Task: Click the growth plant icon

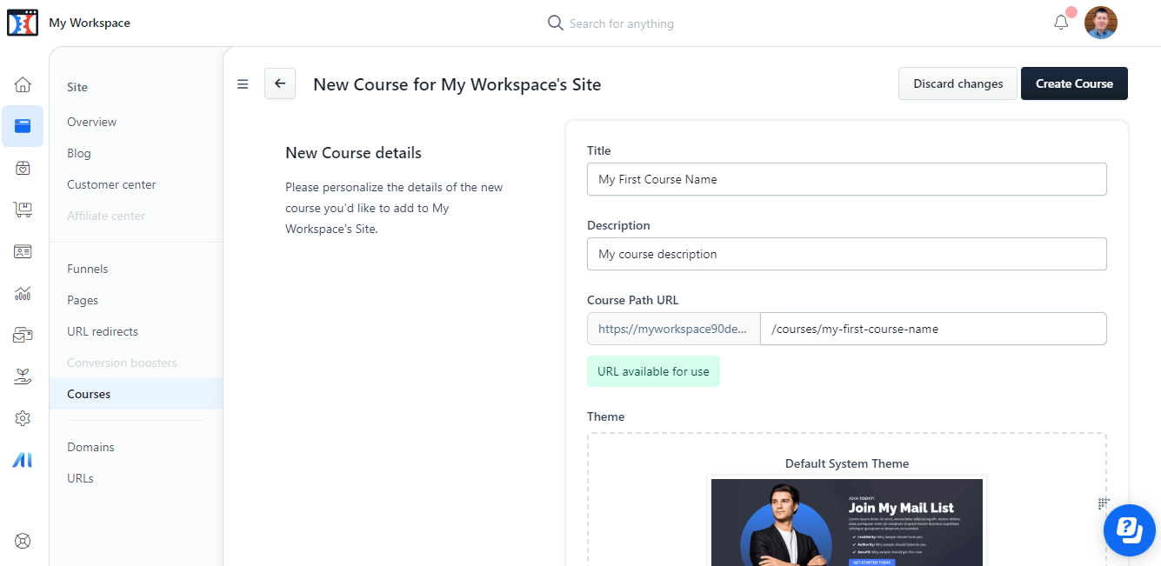Action: point(23,376)
